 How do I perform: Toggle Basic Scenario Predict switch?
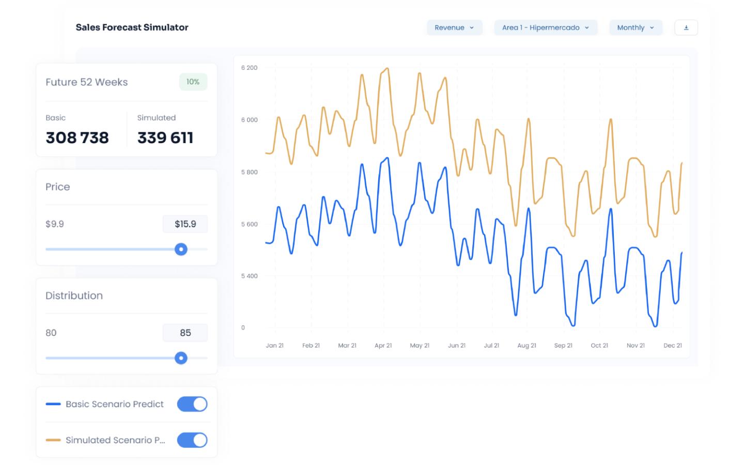(192, 404)
